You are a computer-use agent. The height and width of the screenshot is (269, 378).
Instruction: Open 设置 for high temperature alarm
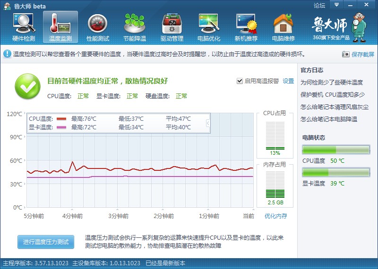(x=288, y=81)
